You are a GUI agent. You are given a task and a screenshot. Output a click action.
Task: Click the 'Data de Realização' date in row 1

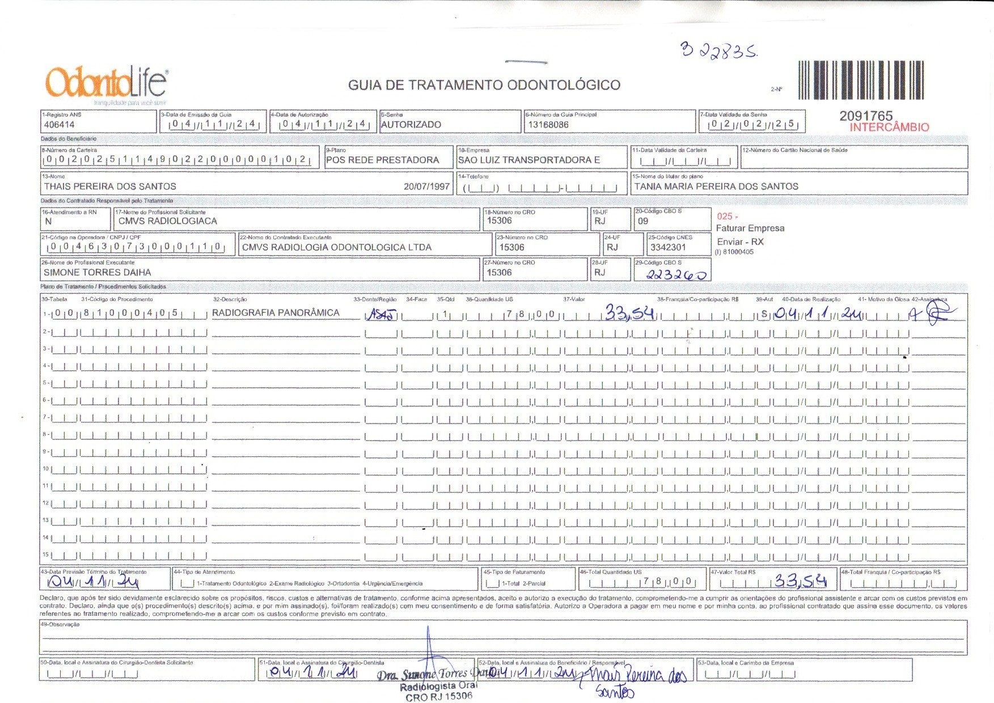click(818, 313)
